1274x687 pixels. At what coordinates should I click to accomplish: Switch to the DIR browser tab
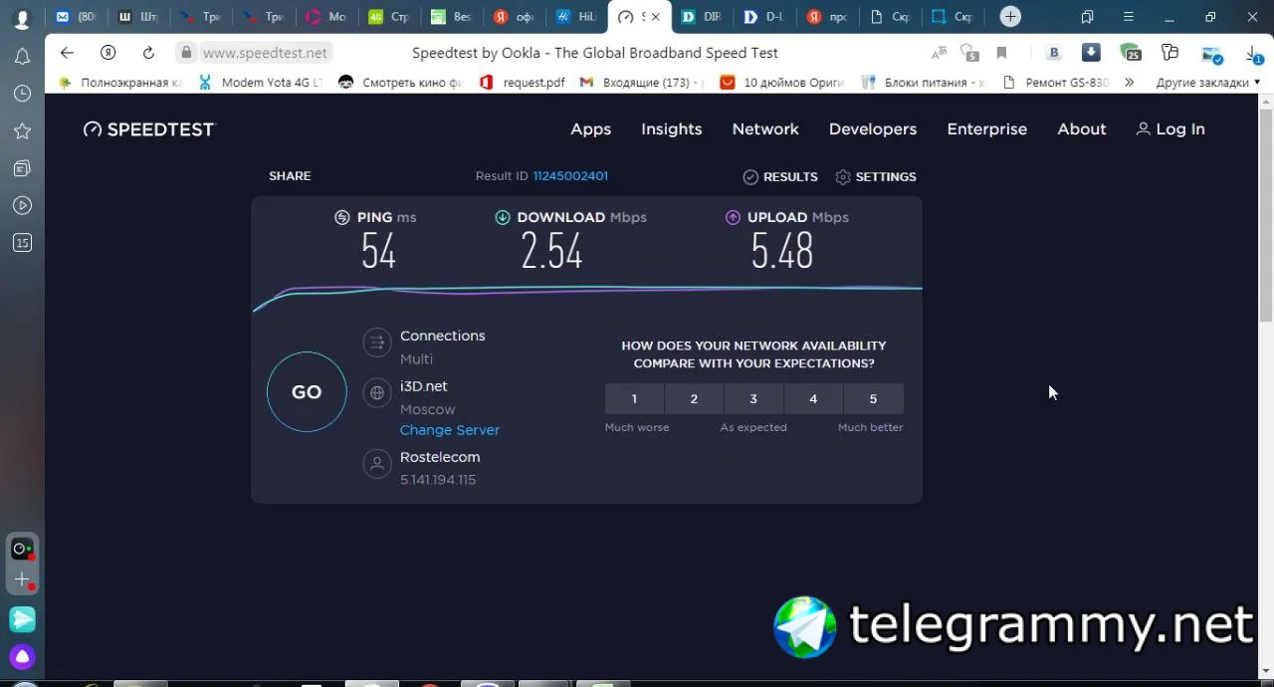tap(703, 17)
